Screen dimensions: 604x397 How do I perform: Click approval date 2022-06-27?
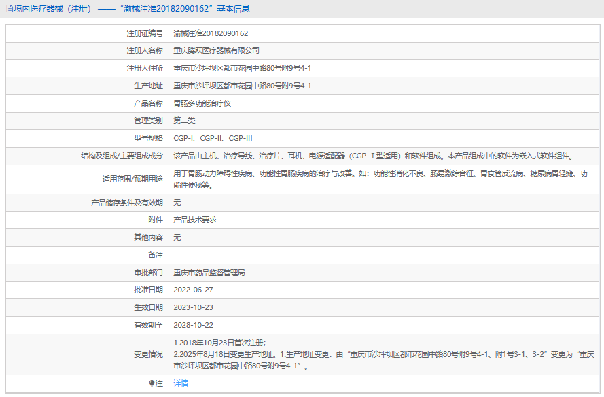(x=193, y=290)
